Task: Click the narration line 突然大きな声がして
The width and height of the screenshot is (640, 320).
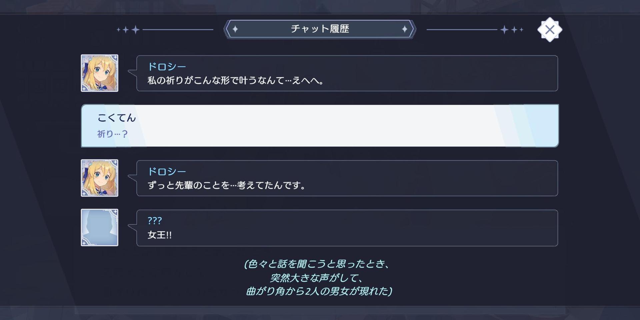Action: pos(316,278)
